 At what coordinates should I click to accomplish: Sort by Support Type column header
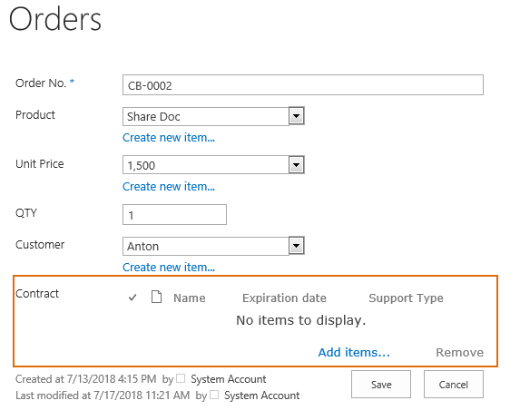(x=406, y=298)
